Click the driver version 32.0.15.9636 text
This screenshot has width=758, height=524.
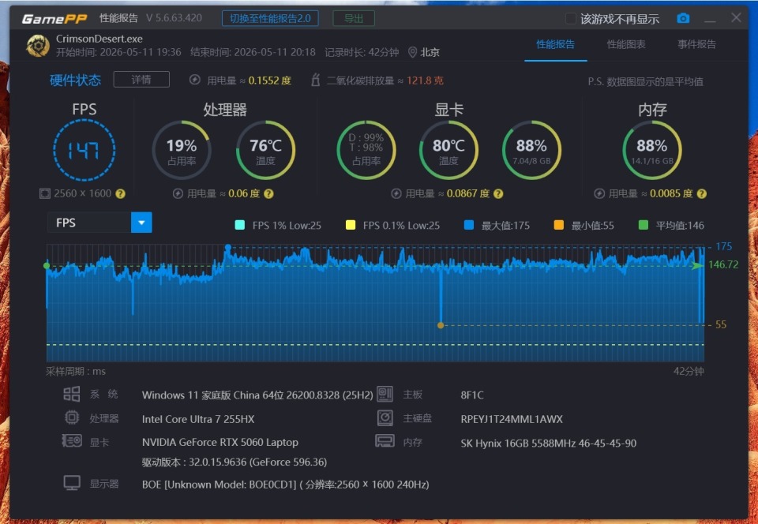pos(235,462)
